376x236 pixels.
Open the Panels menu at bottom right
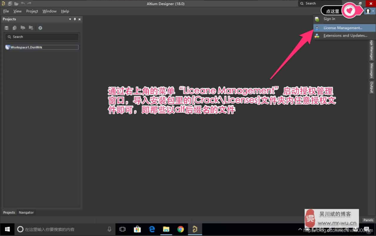(x=368, y=220)
